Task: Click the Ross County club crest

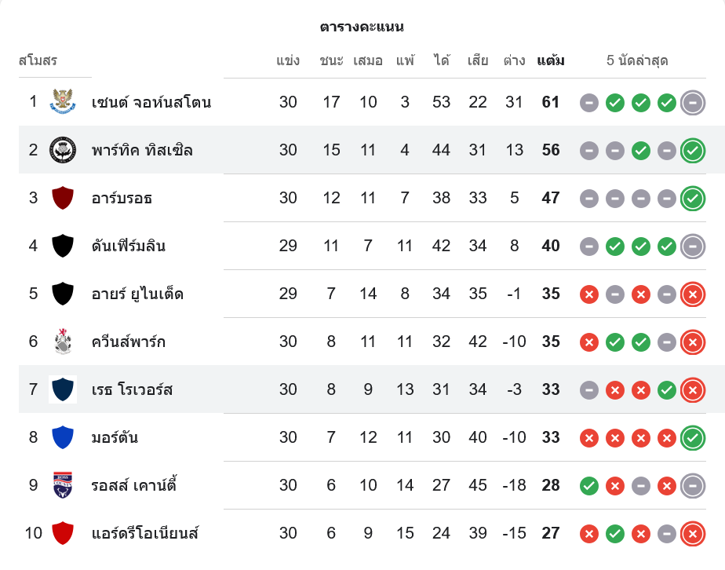Action: tap(63, 485)
